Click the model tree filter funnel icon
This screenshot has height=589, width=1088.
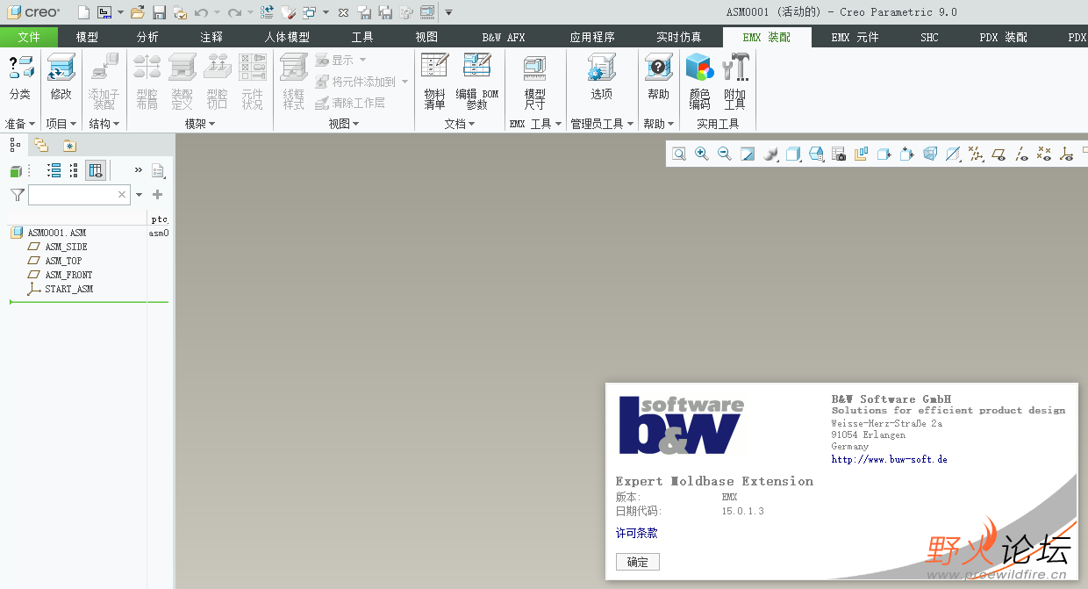tap(17, 195)
